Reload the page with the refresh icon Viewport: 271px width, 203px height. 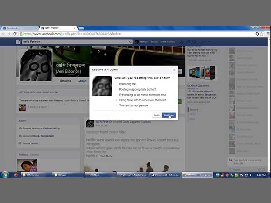15,34
